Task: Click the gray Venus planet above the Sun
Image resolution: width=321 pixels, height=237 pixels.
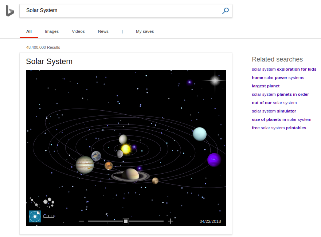Action: click(123, 139)
